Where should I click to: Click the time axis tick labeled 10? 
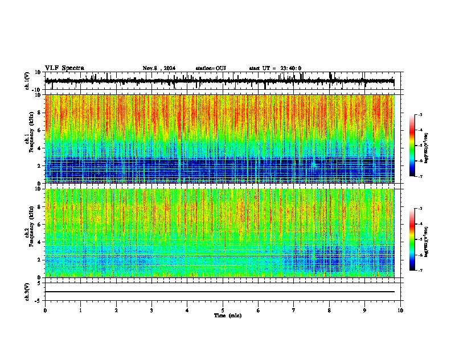pos(400,310)
